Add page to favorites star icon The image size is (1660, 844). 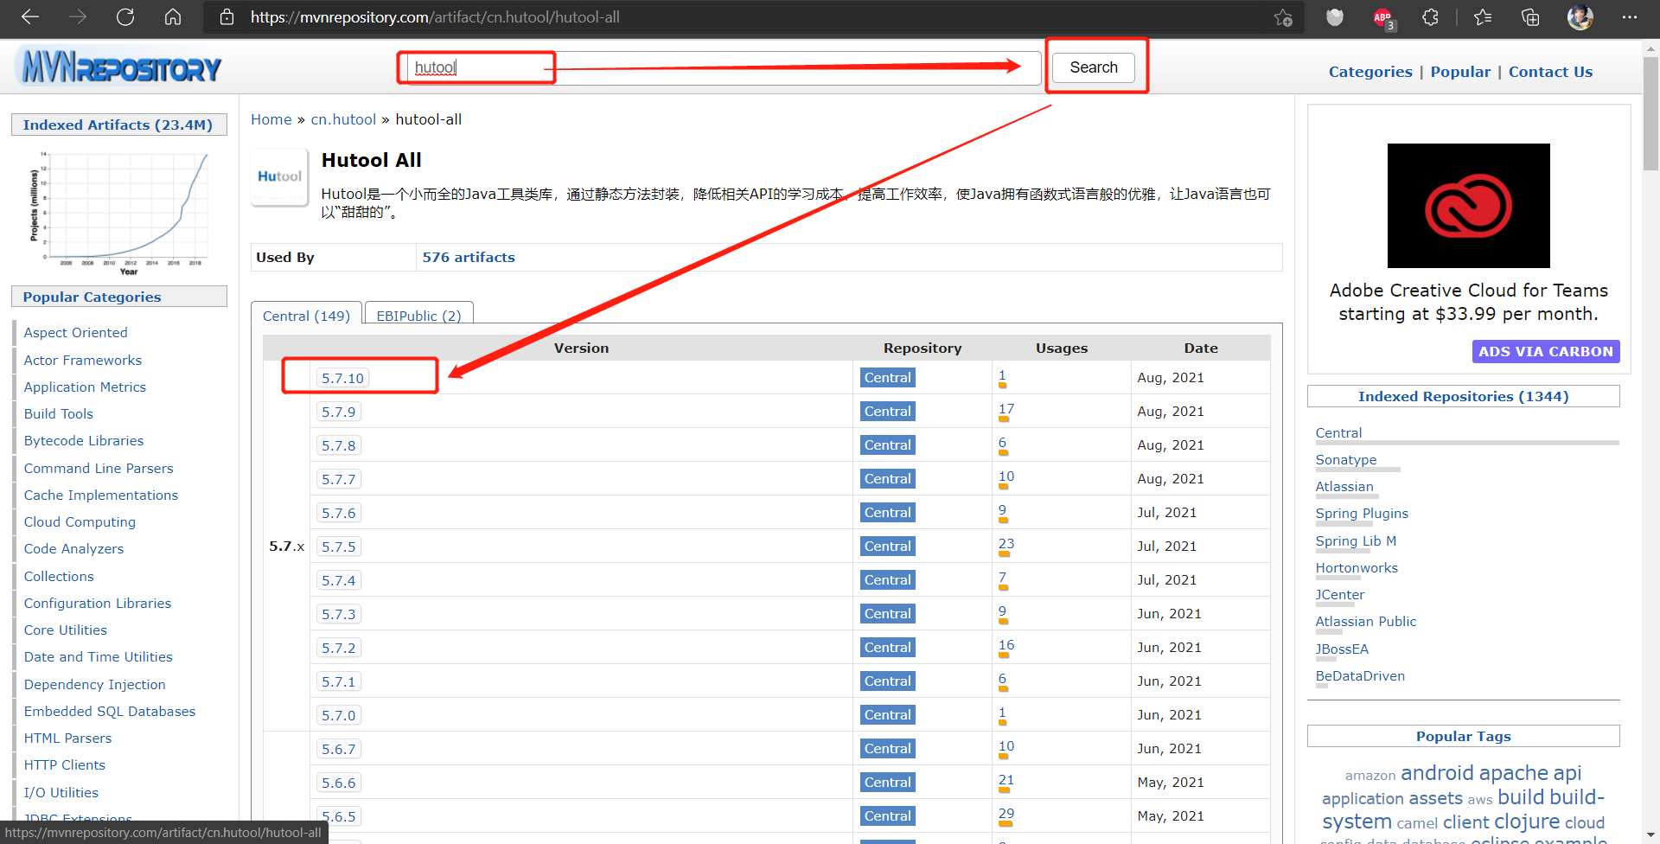click(x=1283, y=17)
